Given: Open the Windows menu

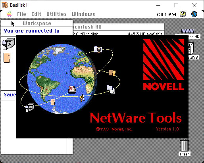Looking at the screenshot, I should click(83, 14).
